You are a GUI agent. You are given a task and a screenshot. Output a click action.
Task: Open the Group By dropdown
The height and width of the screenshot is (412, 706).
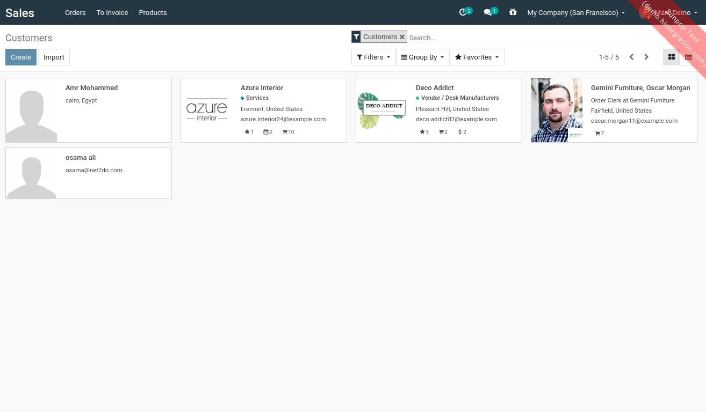(422, 57)
